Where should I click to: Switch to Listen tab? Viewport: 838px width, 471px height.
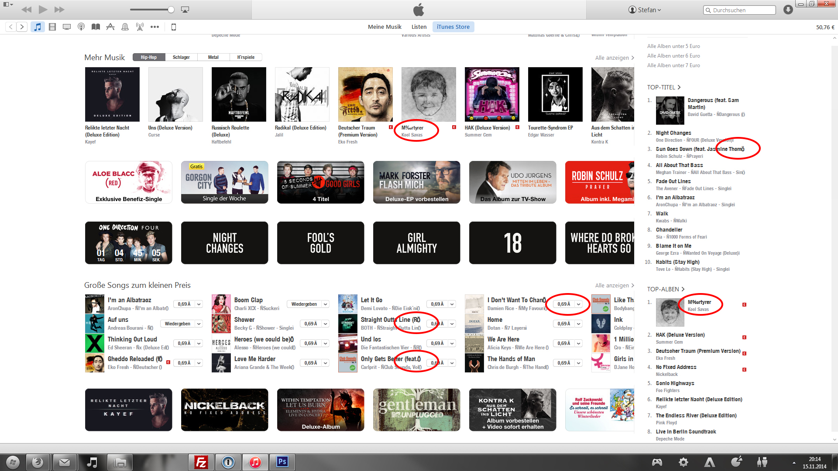(419, 27)
